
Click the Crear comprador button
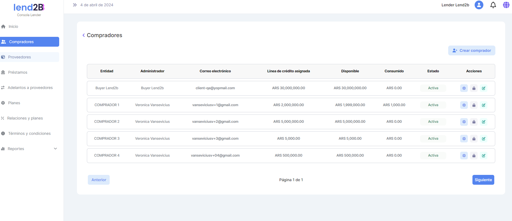point(471,50)
